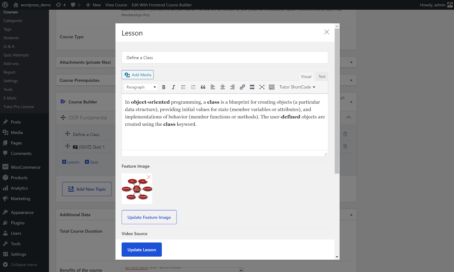Screen dimensions: 454x272
Task: Click the lesson title input field
Action: [225, 58]
